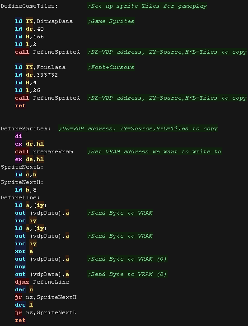248x326 pixels.
Task: Click the 'djnz DefineLine' instruction
Action: point(42,282)
